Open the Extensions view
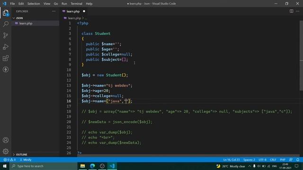The image size is (303, 170). (x=6, y=58)
